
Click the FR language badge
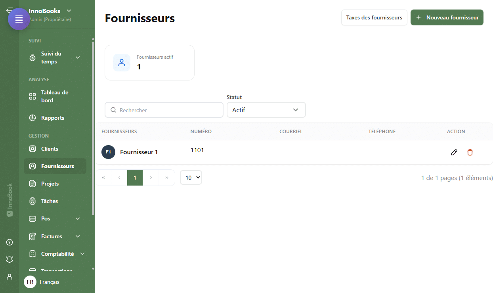click(30, 282)
